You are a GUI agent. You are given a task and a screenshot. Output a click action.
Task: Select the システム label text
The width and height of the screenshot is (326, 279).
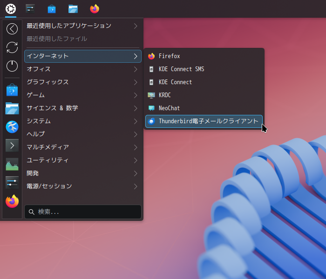tap(39, 121)
